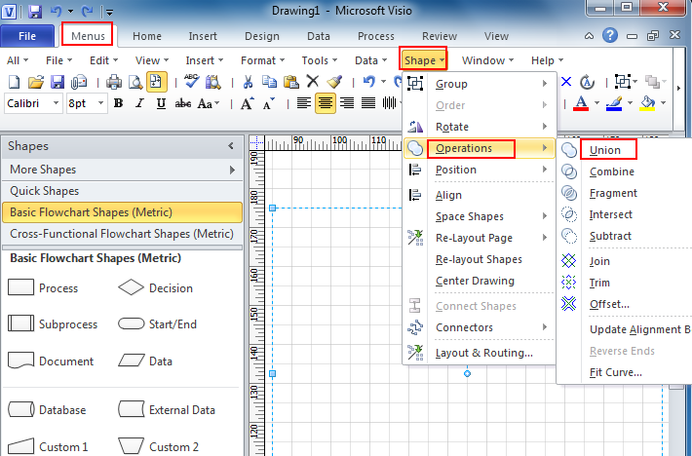Open the All menu dropdown

point(18,60)
